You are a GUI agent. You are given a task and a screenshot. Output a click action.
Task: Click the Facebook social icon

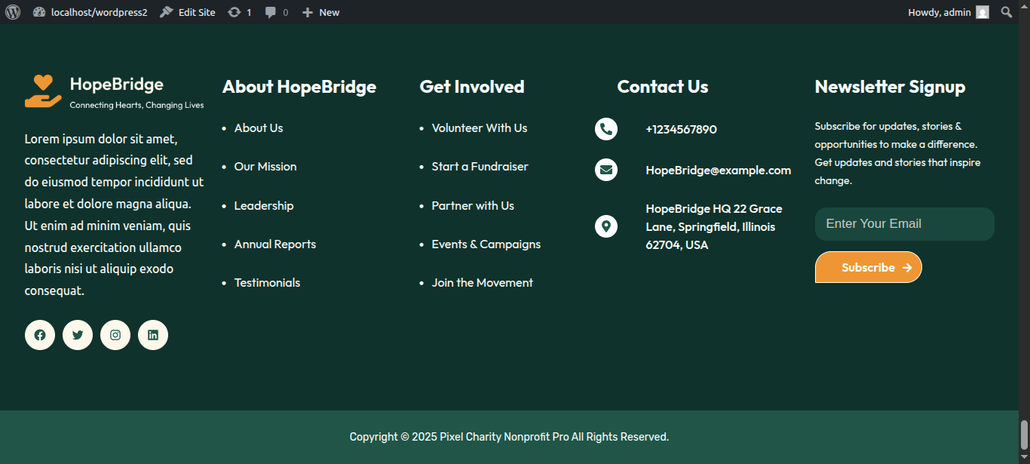40,335
